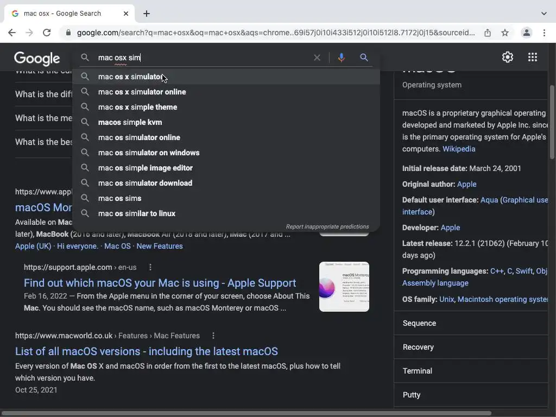Open the Wikipedia link in knowledge panel

coord(459,149)
